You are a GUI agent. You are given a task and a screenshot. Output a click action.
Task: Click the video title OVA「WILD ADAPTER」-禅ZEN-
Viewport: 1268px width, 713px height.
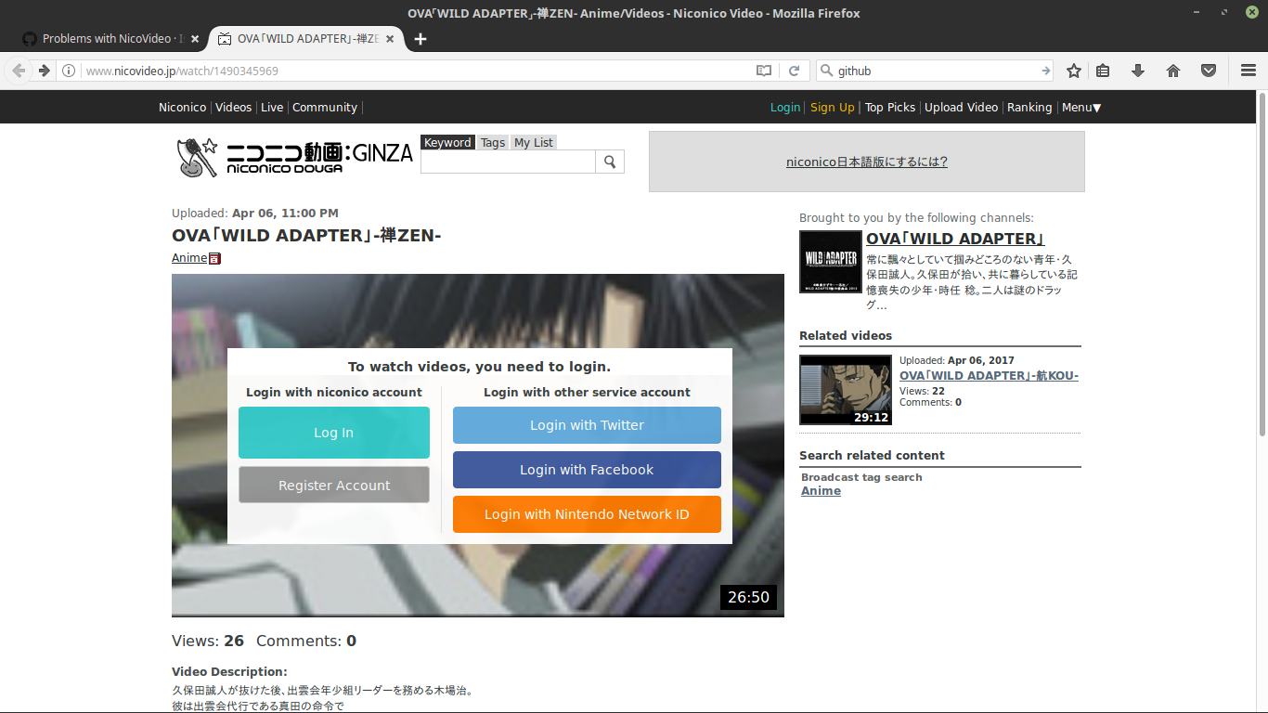pyautogui.click(x=306, y=236)
